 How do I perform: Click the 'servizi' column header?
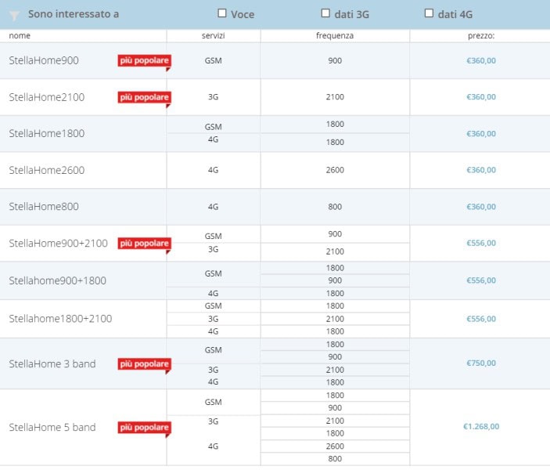click(x=213, y=36)
